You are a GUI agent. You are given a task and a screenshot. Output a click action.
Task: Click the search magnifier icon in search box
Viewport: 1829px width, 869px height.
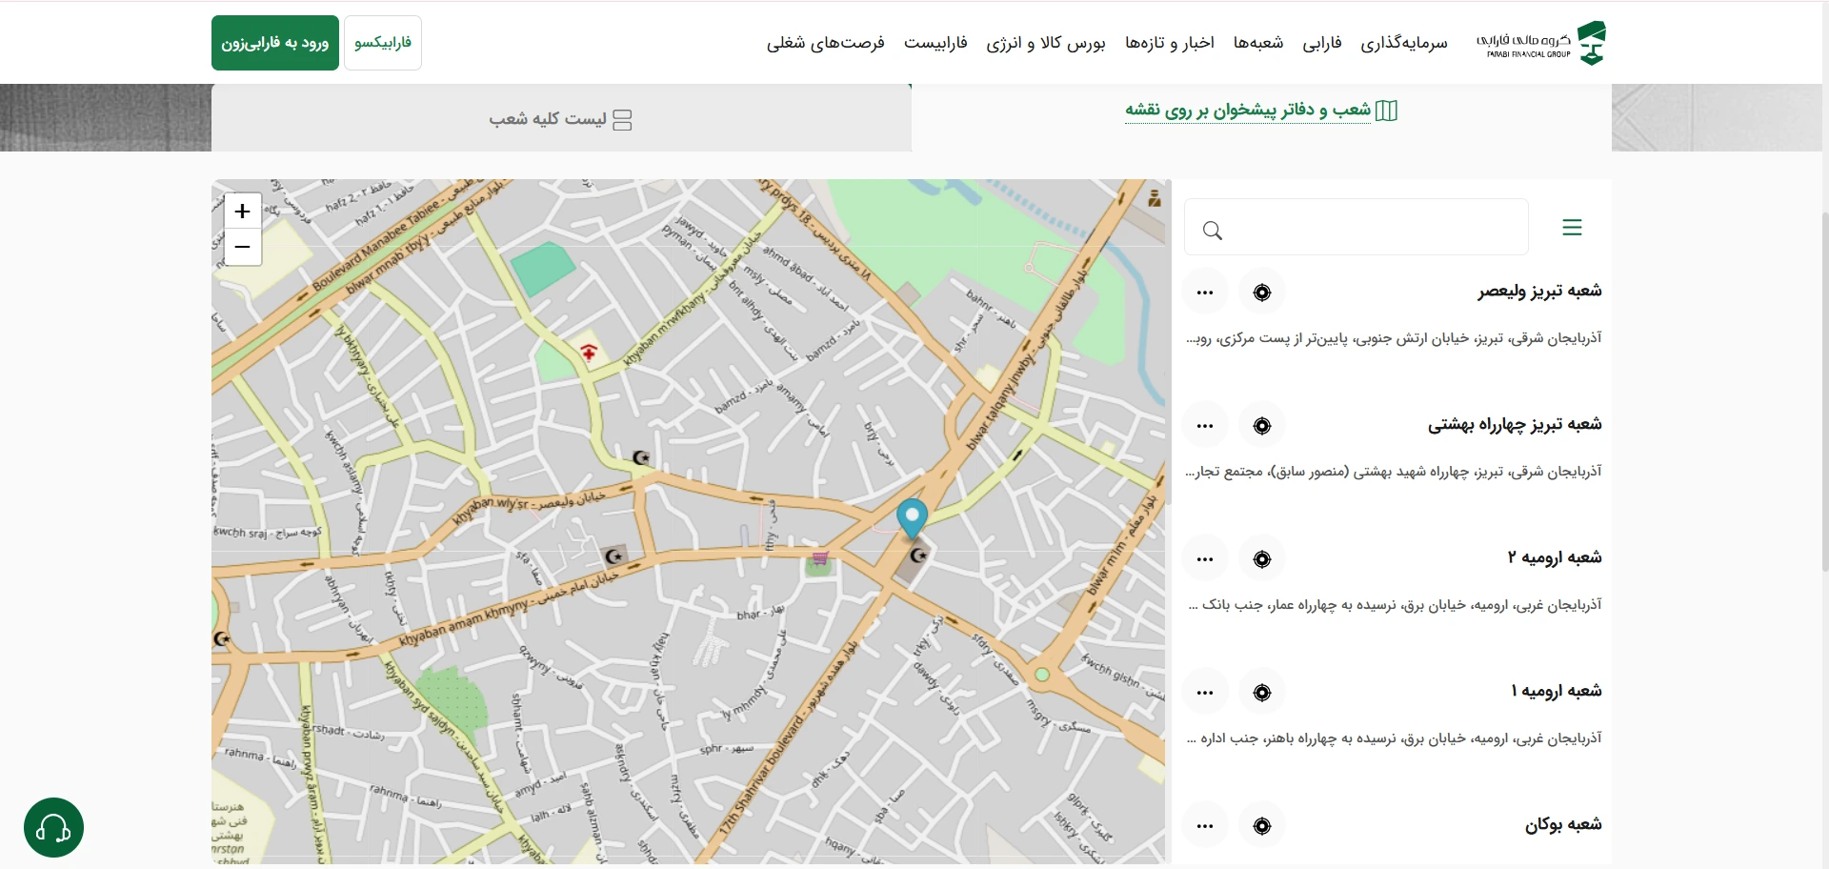(1212, 230)
